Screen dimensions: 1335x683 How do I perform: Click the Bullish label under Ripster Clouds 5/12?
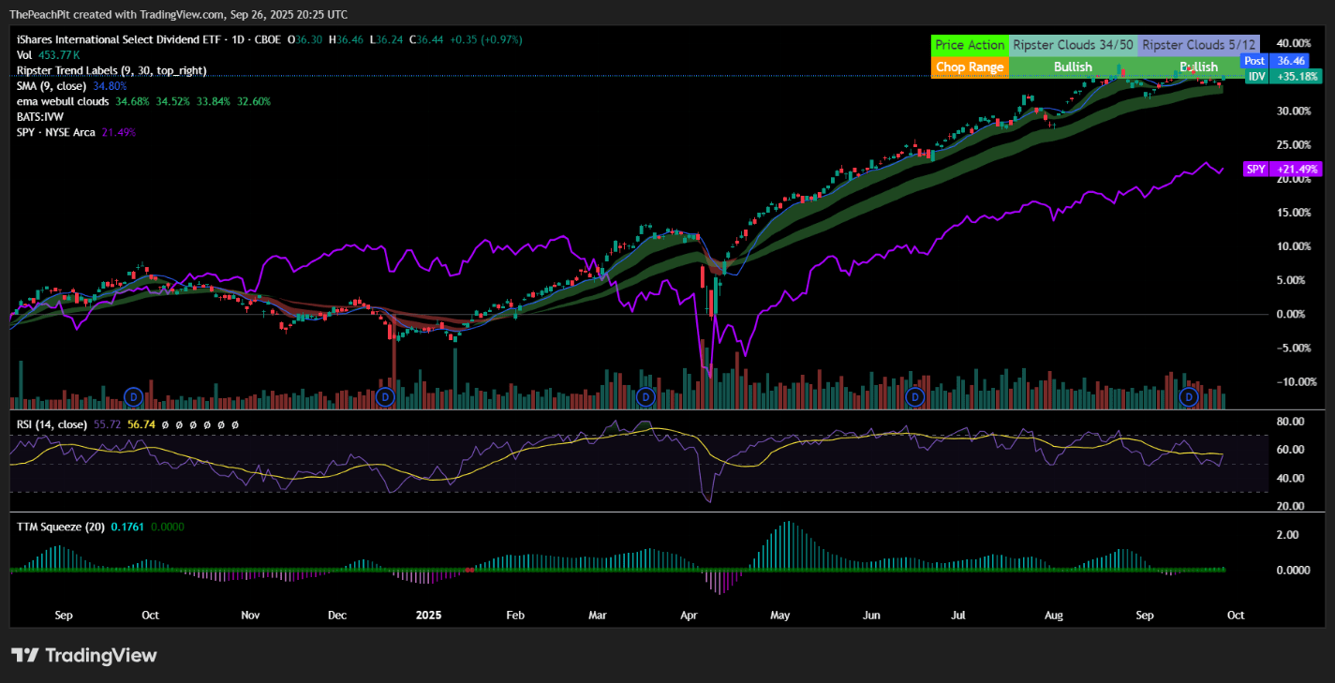1199,67
